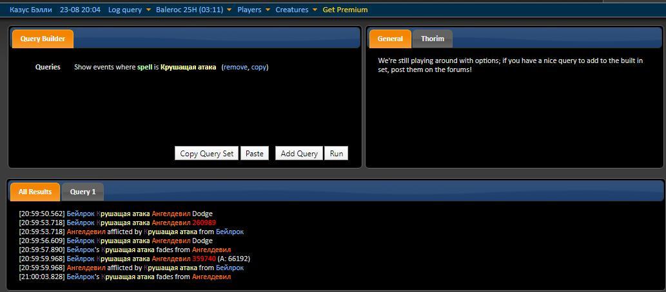The height and width of the screenshot is (292, 666).
Task: Open the Log query dropdown arrow
Action: click(x=148, y=10)
